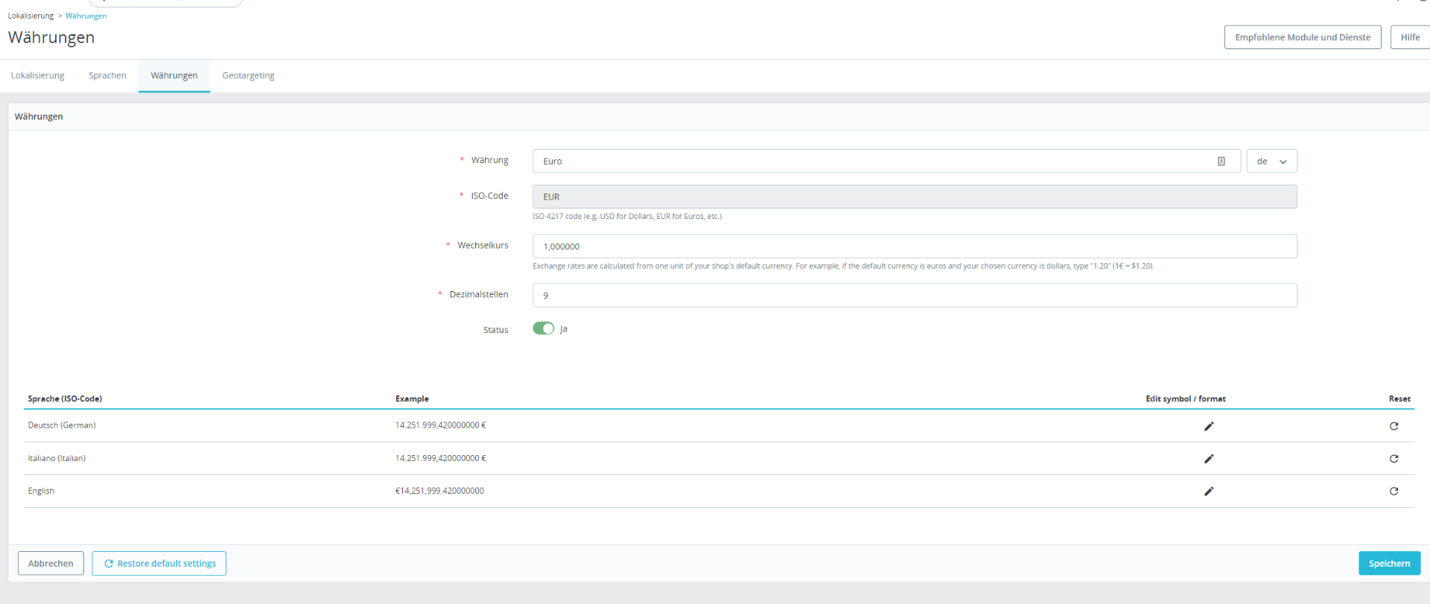The image size is (1430, 604).
Task: Click Restore default settings button
Action: [x=159, y=564]
